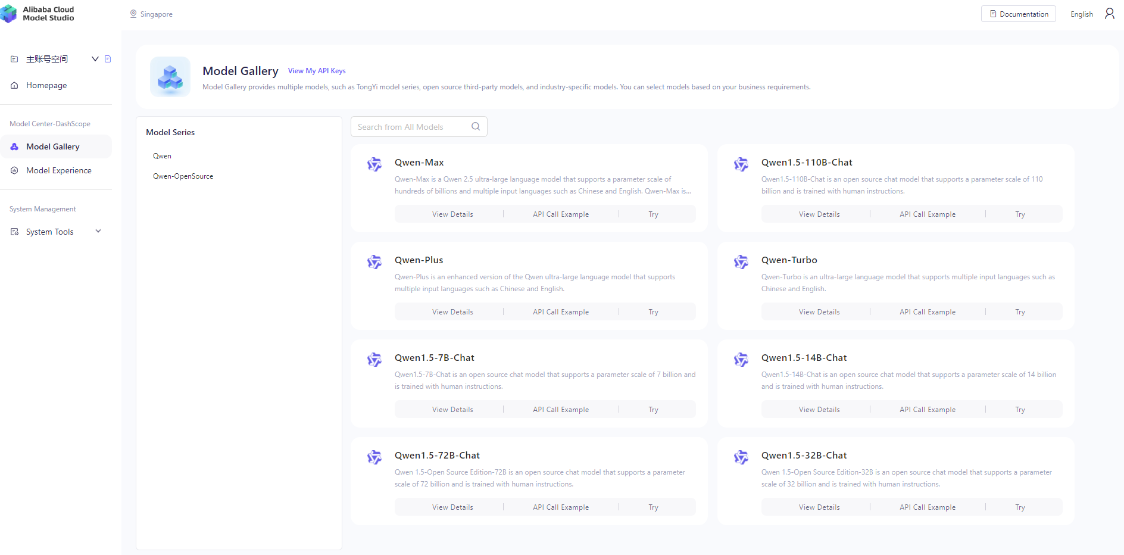Open the English language selector
This screenshot has height=555, width=1124.
click(1082, 14)
